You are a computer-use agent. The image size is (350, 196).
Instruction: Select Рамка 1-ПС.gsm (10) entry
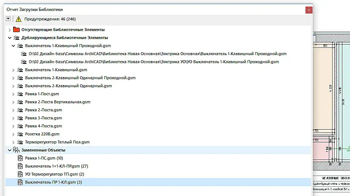pos(44,158)
